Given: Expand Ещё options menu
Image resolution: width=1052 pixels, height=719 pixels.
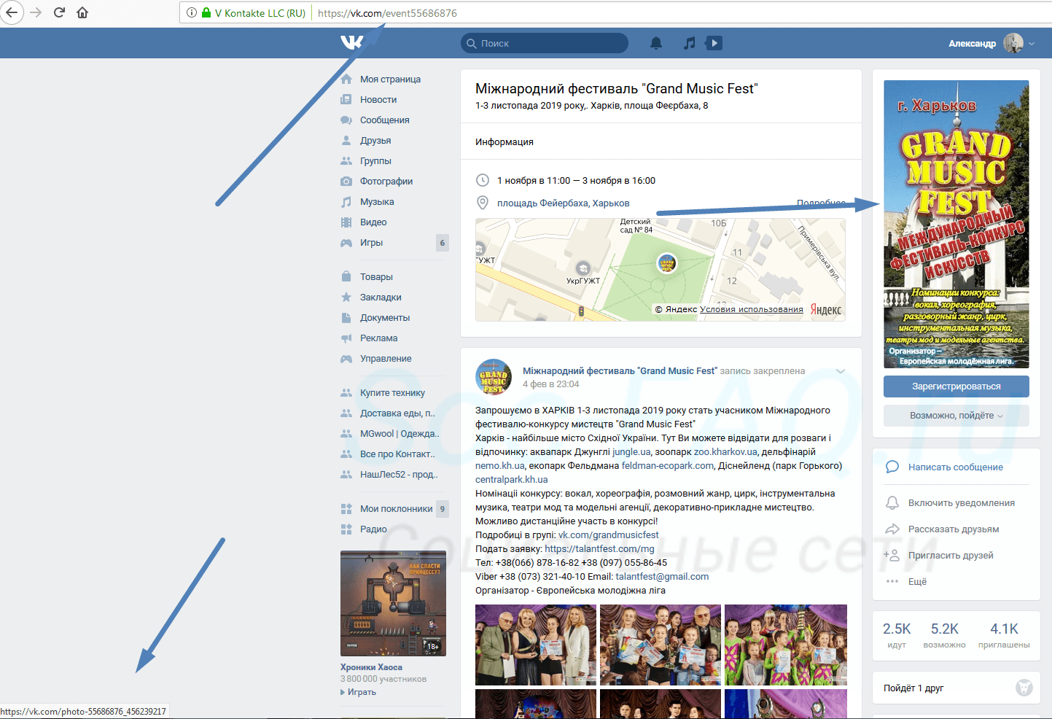Looking at the screenshot, I should pyautogui.click(x=917, y=581).
